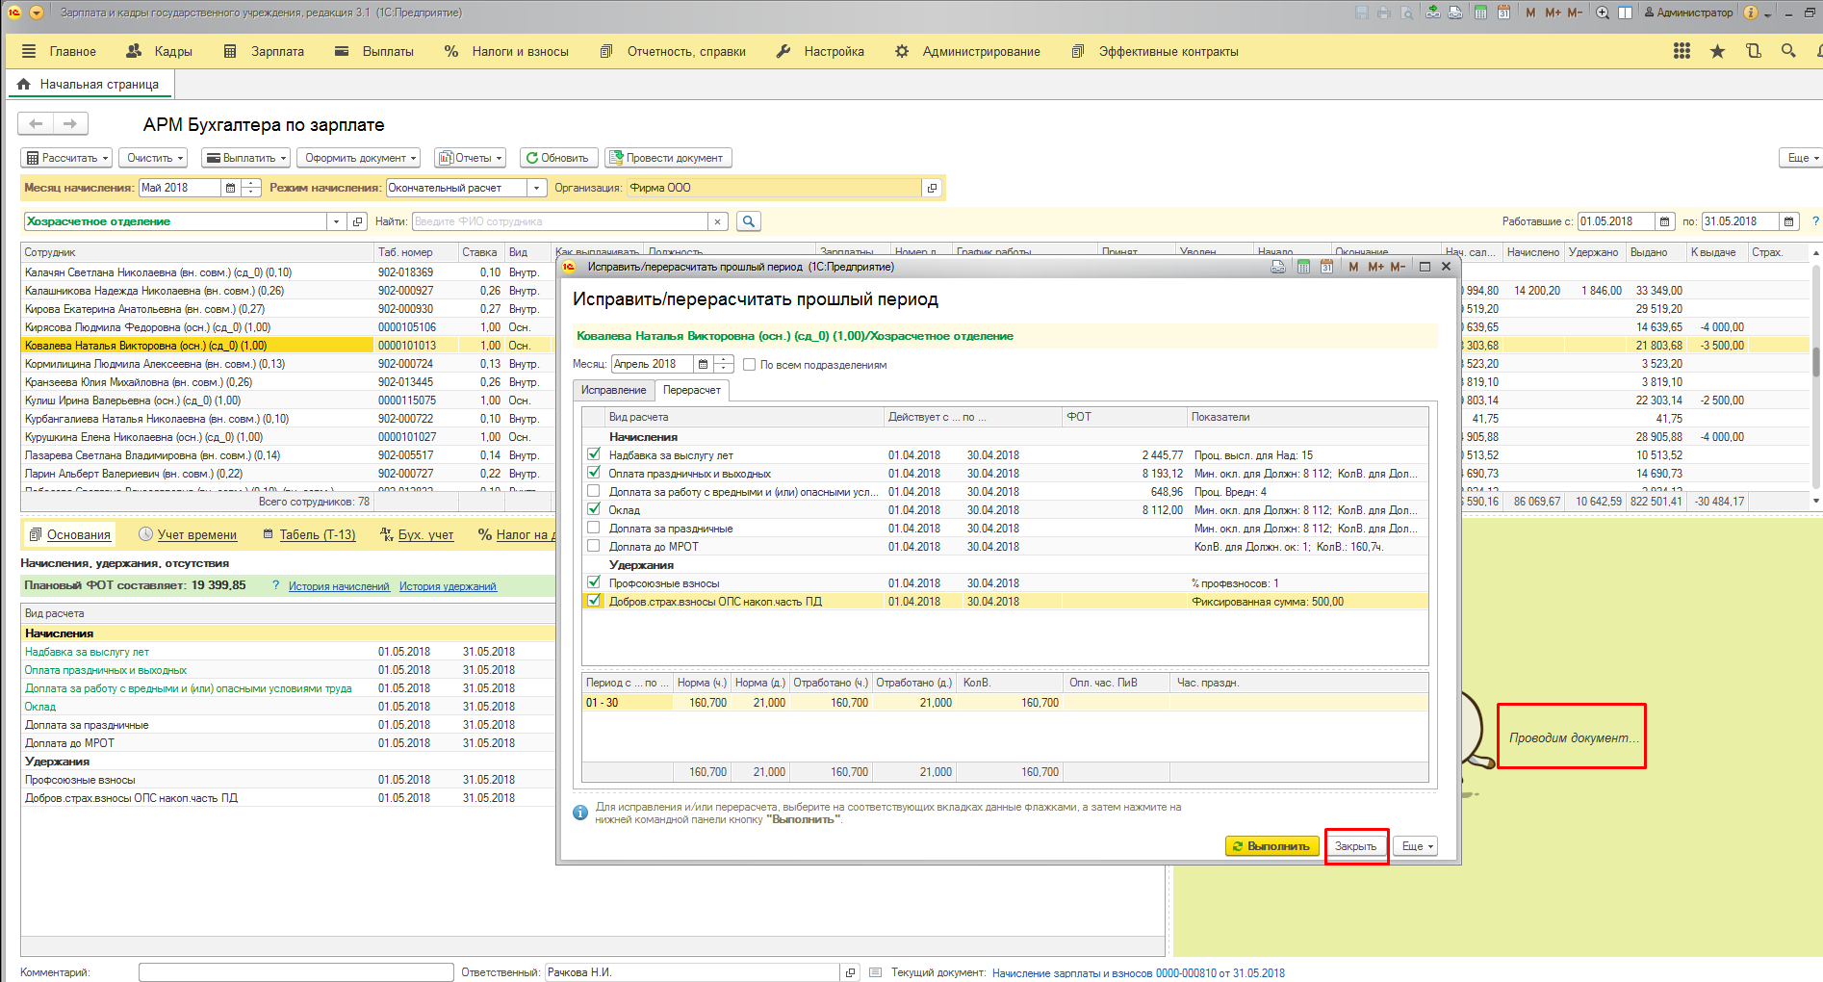Open the favorites star icon
The image size is (1823, 982).
1717,51
